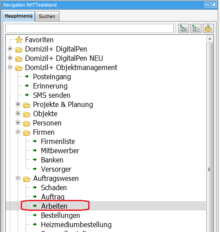Click the double-arrow collapse panel icon
This screenshot has height=232, width=220.
click(x=207, y=5)
